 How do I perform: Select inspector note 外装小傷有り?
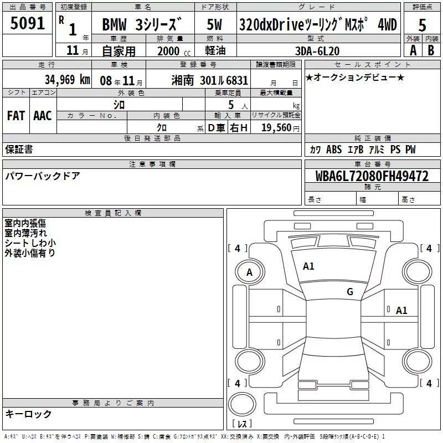tap(30, 253)
